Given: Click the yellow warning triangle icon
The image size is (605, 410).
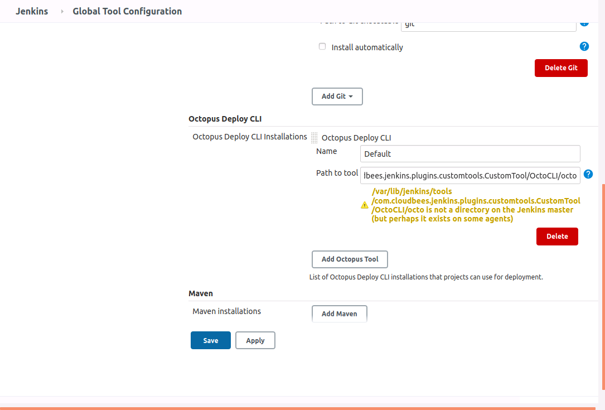Looking at the screenshot, I should (365, 205).
